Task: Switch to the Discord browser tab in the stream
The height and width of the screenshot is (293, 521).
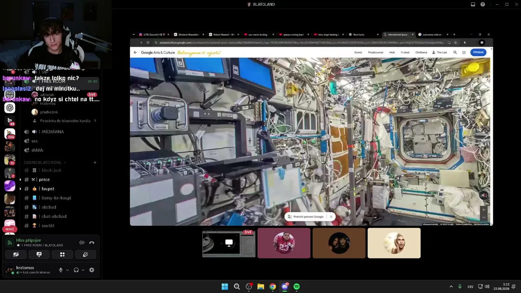Action: coord(154,35)
